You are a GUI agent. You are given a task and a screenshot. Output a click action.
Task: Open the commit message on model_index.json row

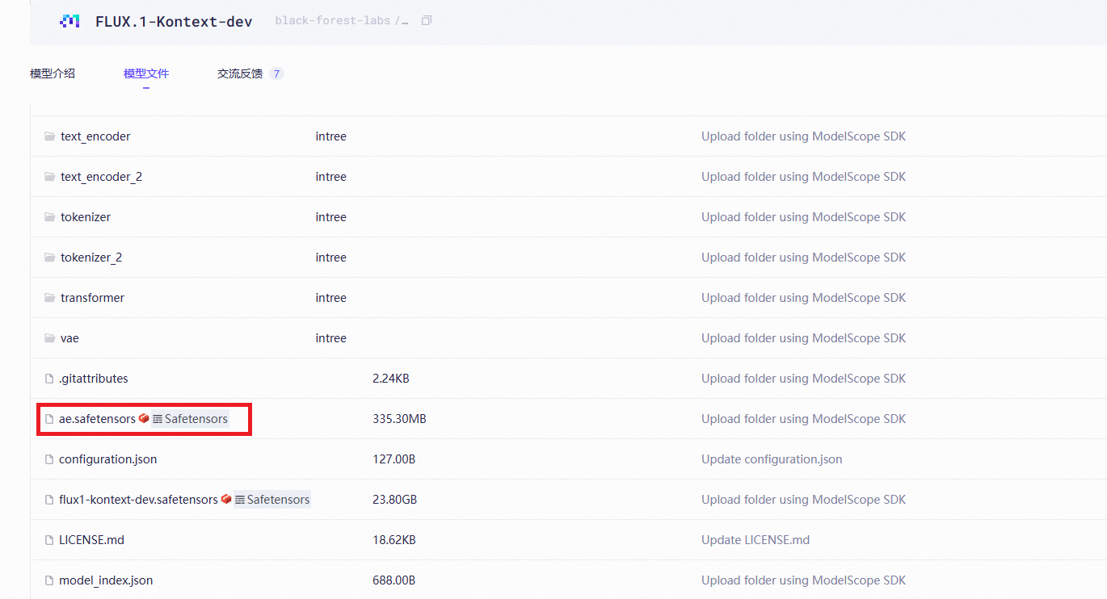(x=803, y=580)
